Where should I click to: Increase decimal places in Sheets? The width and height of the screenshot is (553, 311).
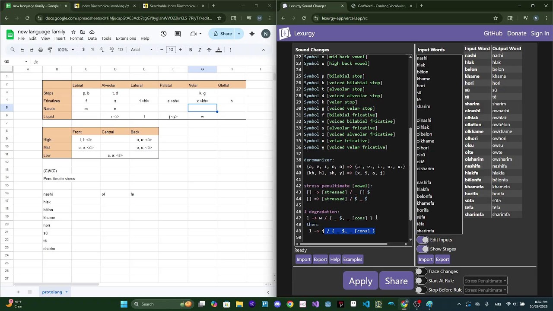coord(111,50)
